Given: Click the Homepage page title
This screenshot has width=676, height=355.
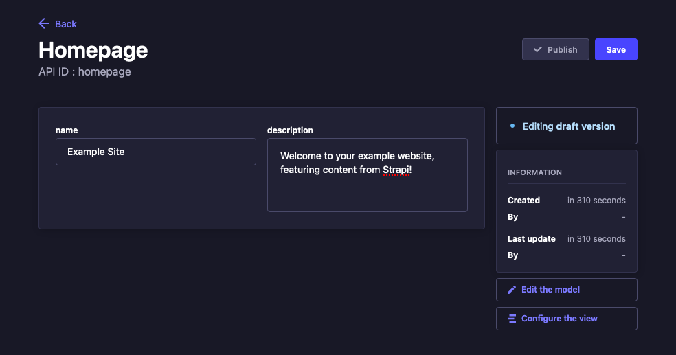Looking at the screenshot, I should click(93, 50).
